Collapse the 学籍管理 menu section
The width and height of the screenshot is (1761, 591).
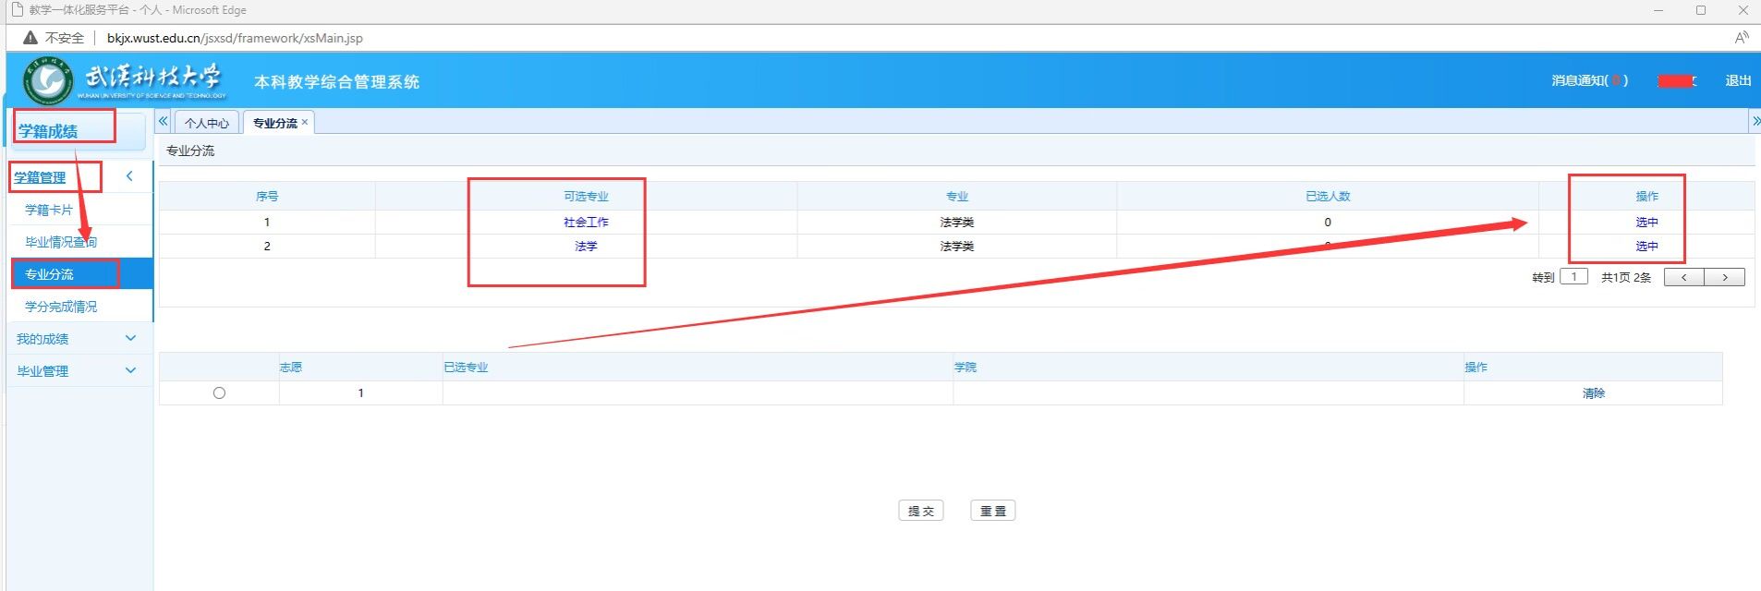[129, 176]
